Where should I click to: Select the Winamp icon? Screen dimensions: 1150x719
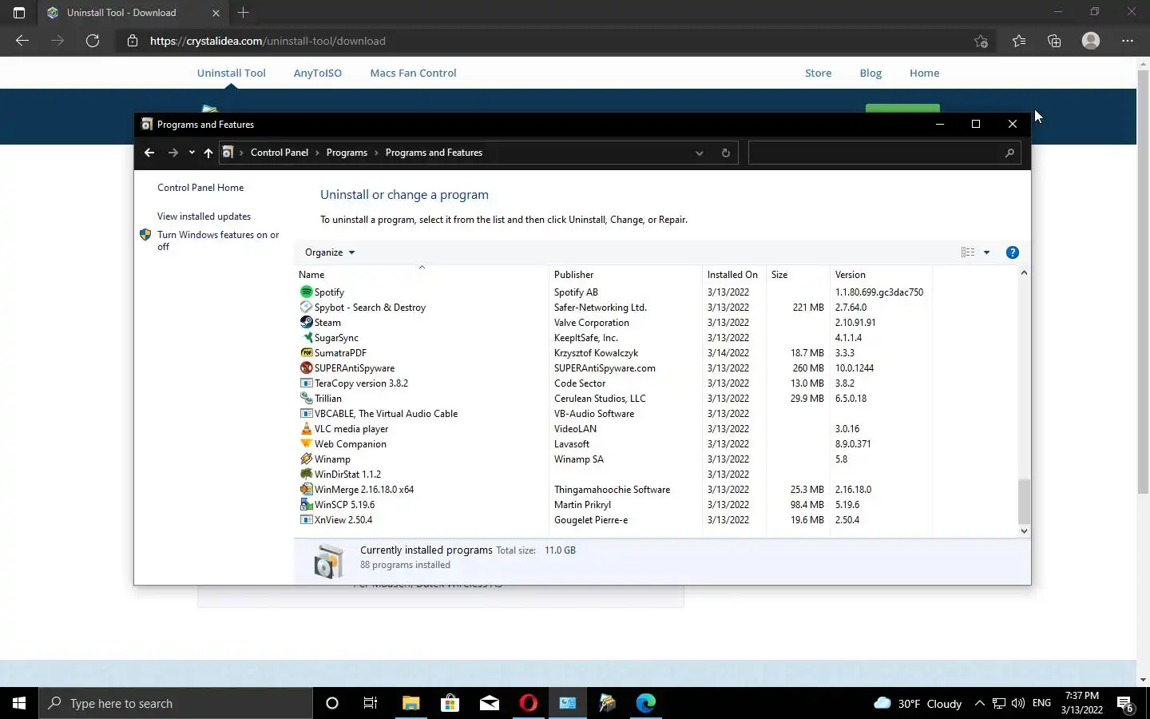(x=306, y=459)
